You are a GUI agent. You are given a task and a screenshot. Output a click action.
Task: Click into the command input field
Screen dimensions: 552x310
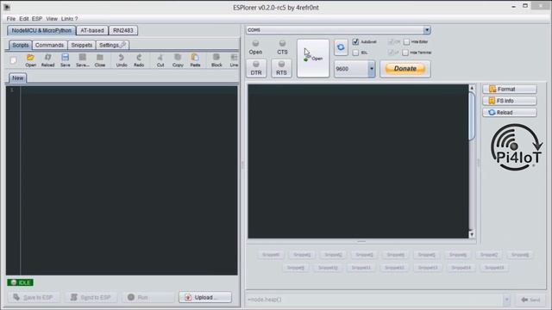coord(375,300)
